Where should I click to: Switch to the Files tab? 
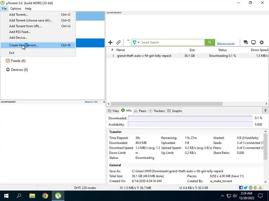(113, 111)
